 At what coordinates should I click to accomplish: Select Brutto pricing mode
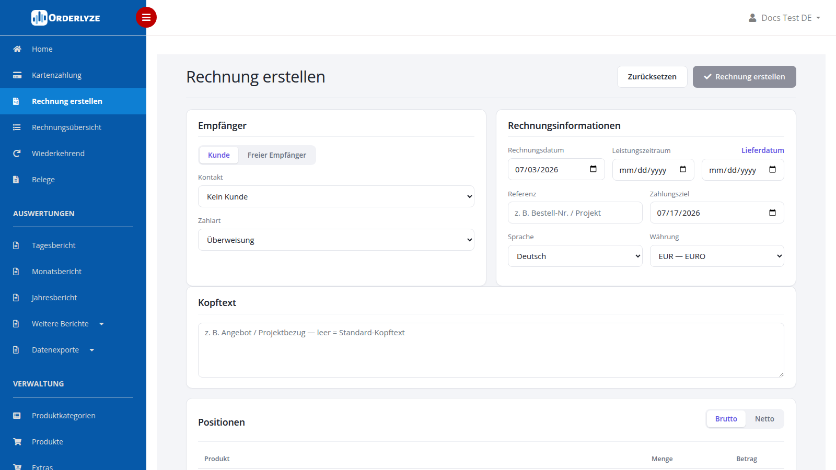pos(726,419)
